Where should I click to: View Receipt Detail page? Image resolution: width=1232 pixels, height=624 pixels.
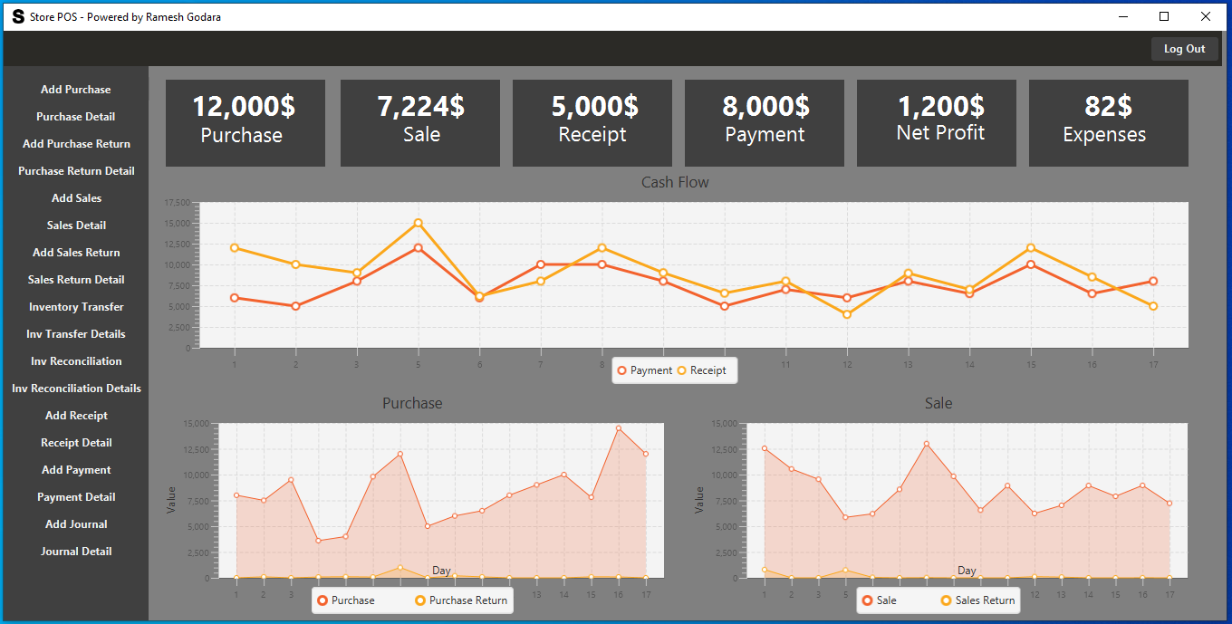[x=76, y=443]
